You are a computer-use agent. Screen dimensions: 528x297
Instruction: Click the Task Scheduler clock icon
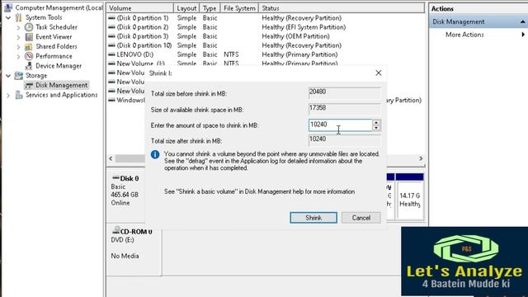(x=29, y=27)
